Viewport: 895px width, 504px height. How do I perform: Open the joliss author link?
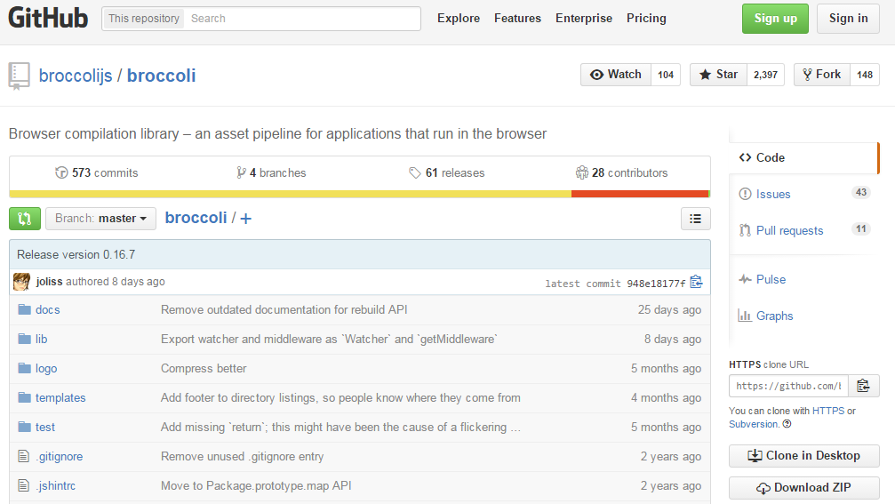tap(49, 282)
